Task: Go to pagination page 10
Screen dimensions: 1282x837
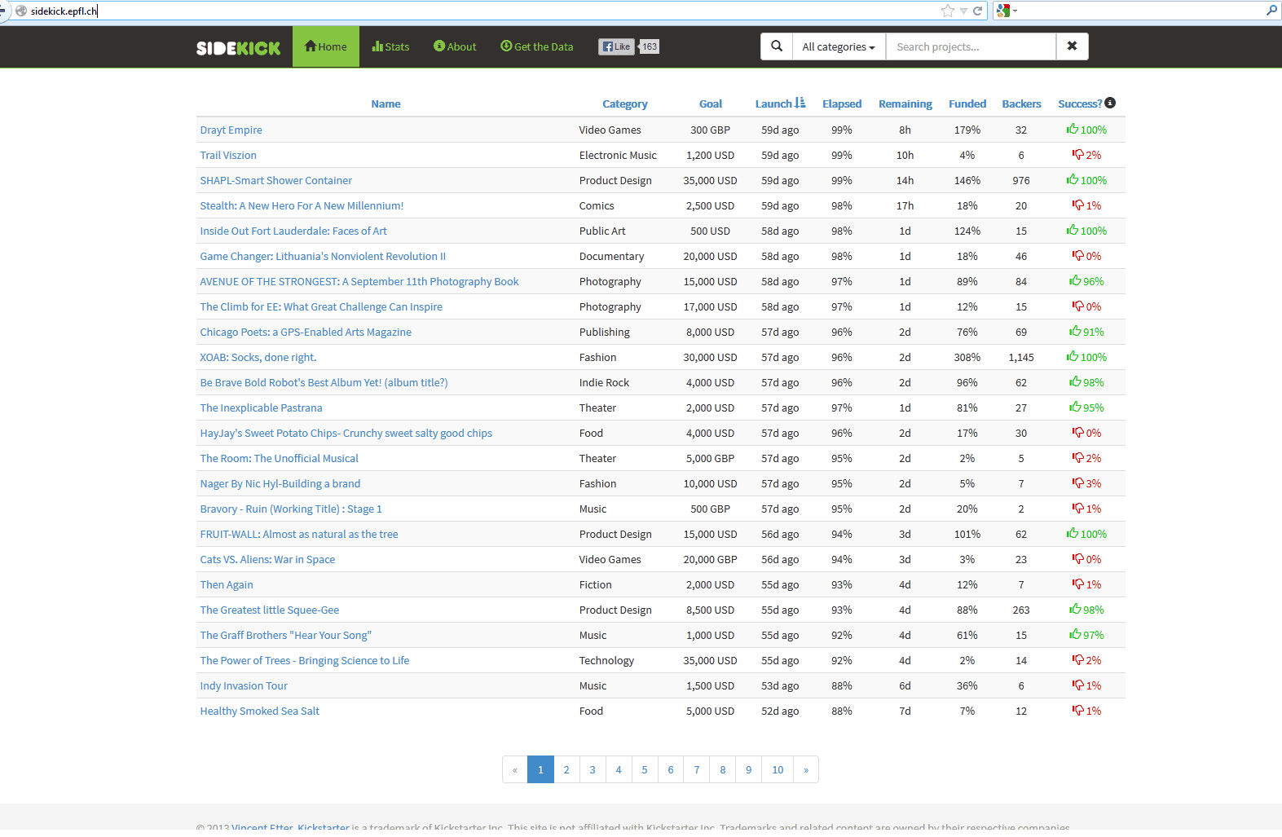Action: click(778, 769)
